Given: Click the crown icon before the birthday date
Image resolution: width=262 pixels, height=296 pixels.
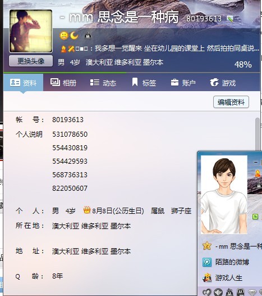Looking at the screenshot, I should click(87, 210).
